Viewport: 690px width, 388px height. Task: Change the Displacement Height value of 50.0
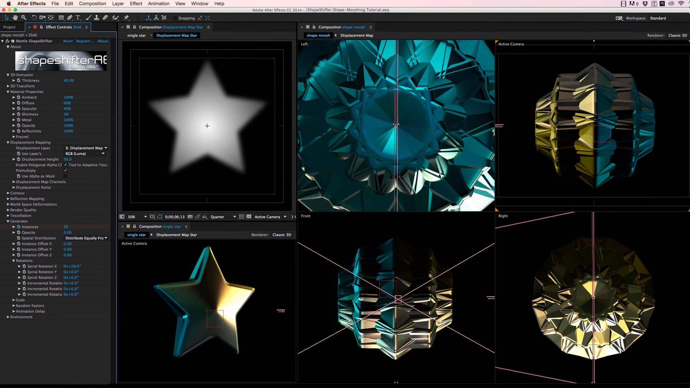click(68, 159)
